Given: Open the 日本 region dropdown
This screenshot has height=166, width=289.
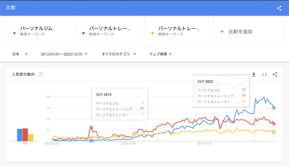Looking at the screenshot, I should click(x=20, y=54).
